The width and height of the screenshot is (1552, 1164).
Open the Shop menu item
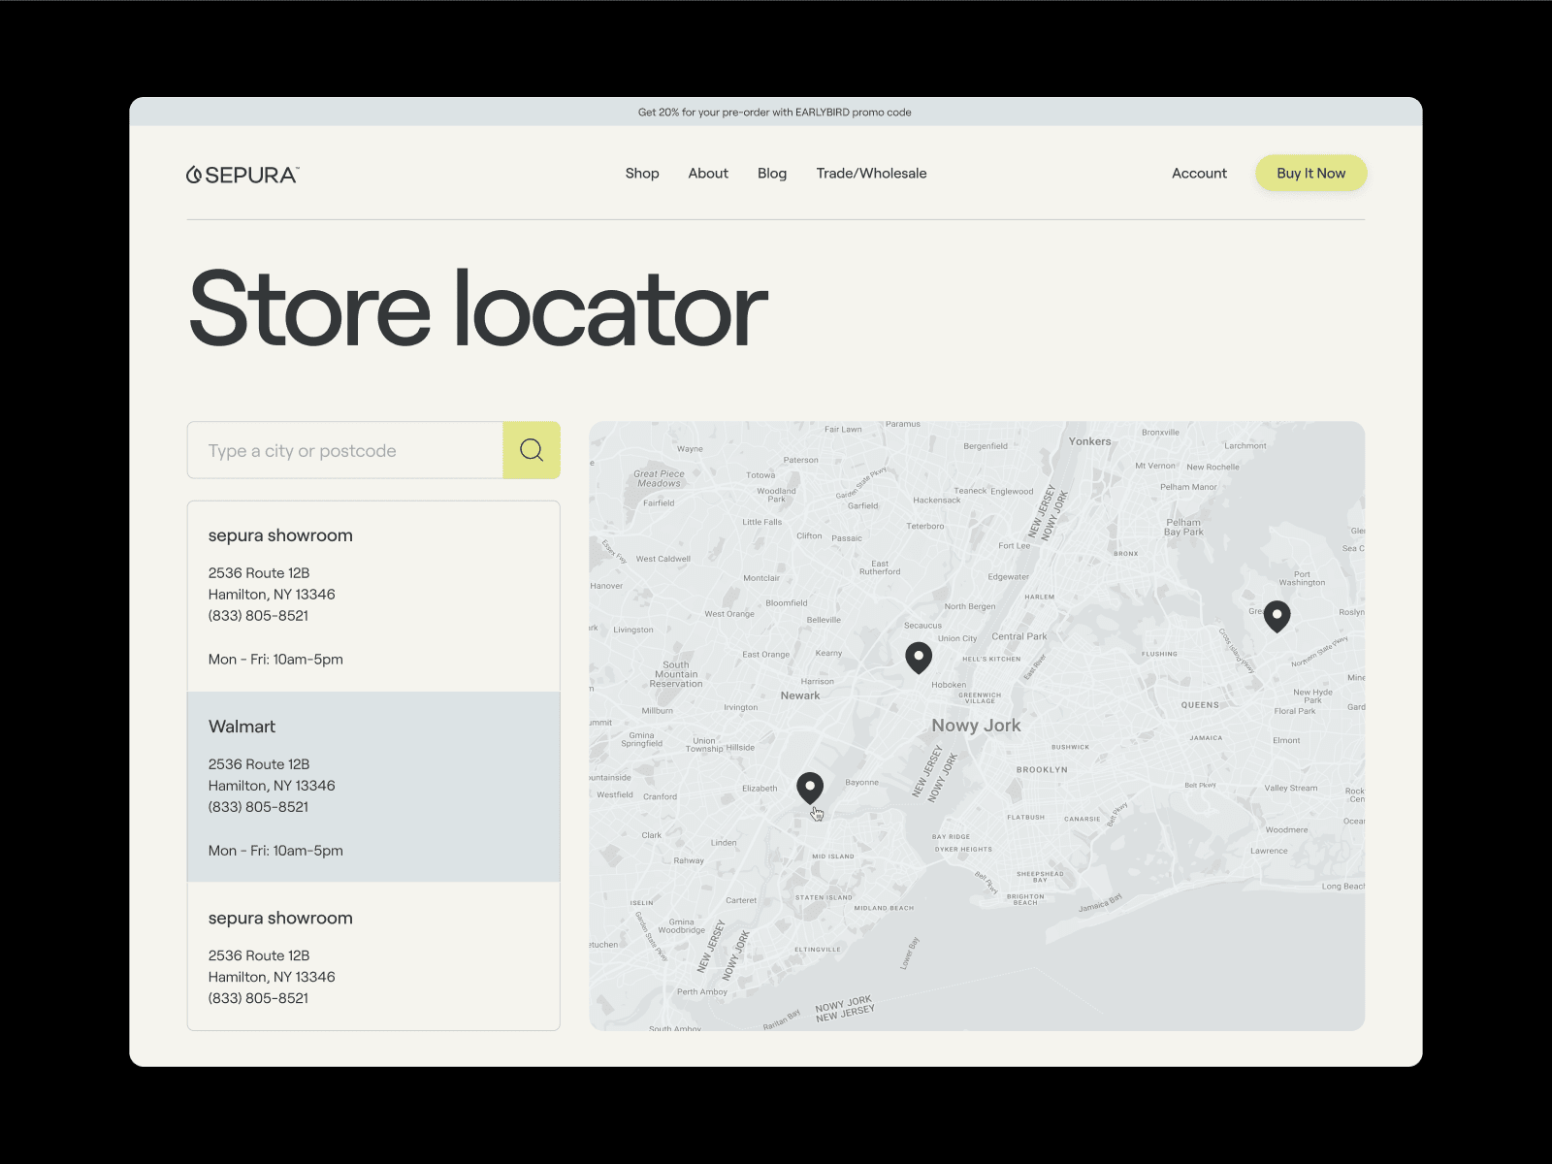coord(642,174)
